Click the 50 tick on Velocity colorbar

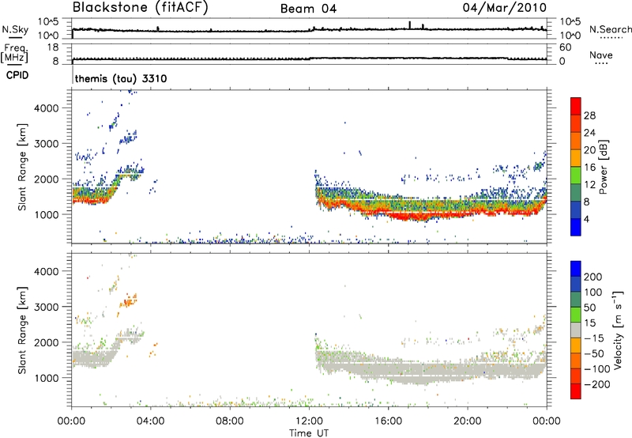[589, 308]
